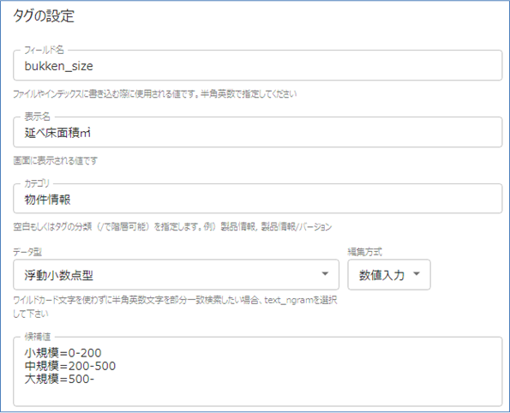Click the カテゴリ field containing 物件情報
The image size is (510, 413).
point(258,199)
